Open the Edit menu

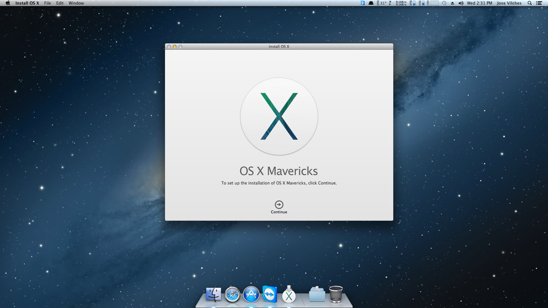60,3
